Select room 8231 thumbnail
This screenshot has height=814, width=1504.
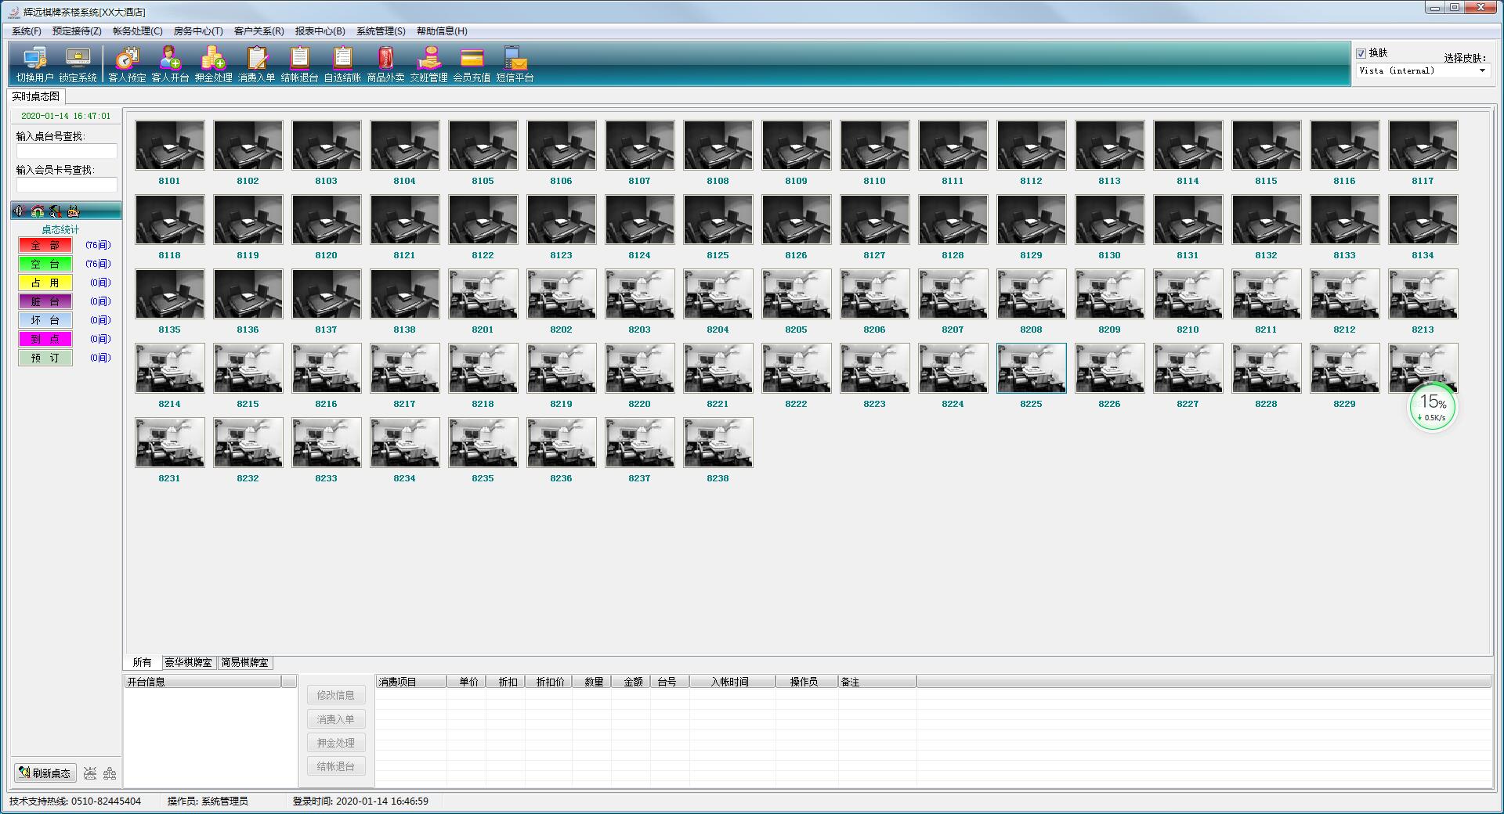170,442
